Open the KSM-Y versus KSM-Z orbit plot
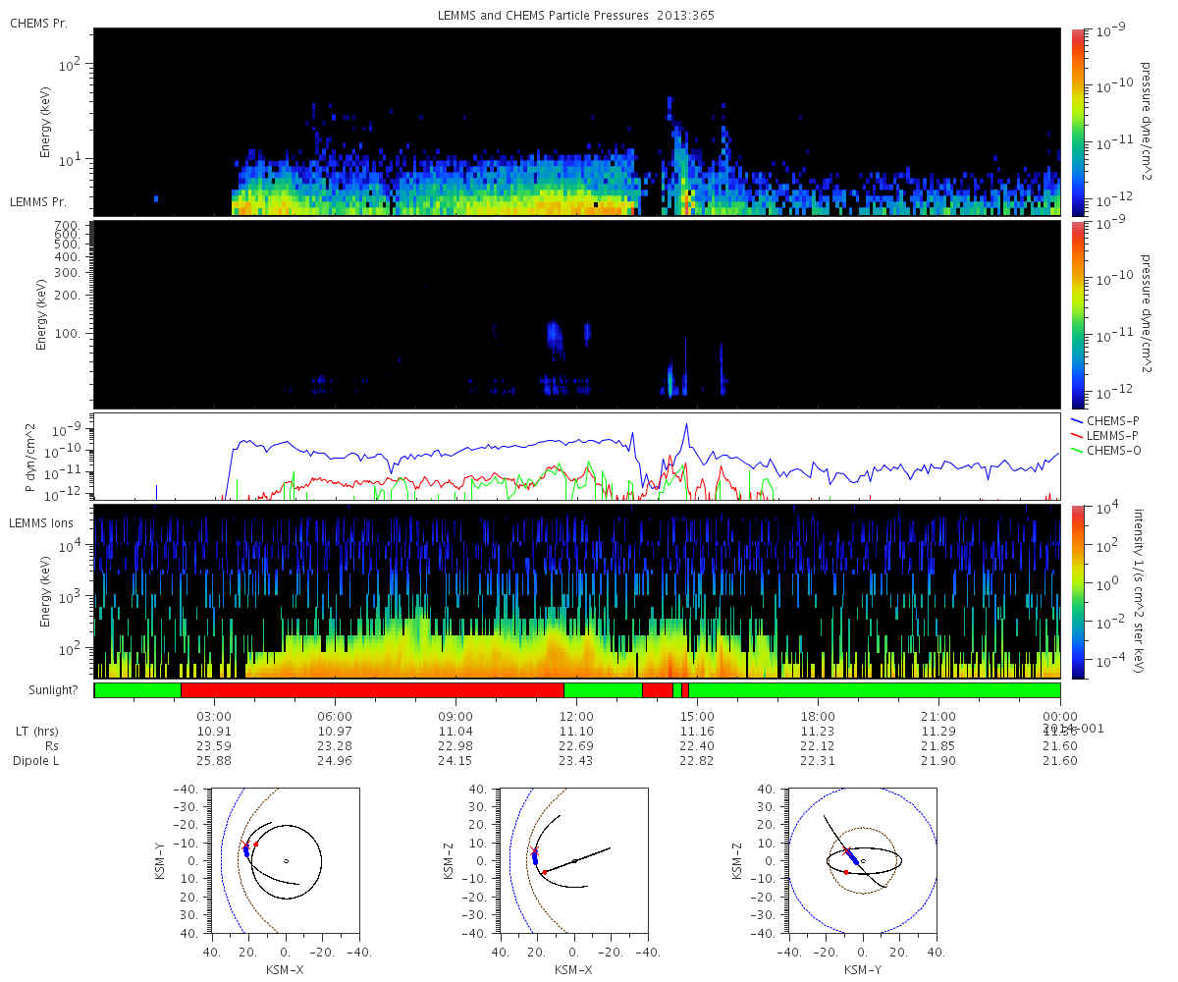Viewport: 1178px width, 982px height. pos(863,861)
